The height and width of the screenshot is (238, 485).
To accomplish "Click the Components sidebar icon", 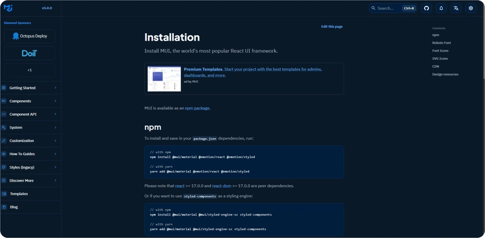I will coord(4,101).
